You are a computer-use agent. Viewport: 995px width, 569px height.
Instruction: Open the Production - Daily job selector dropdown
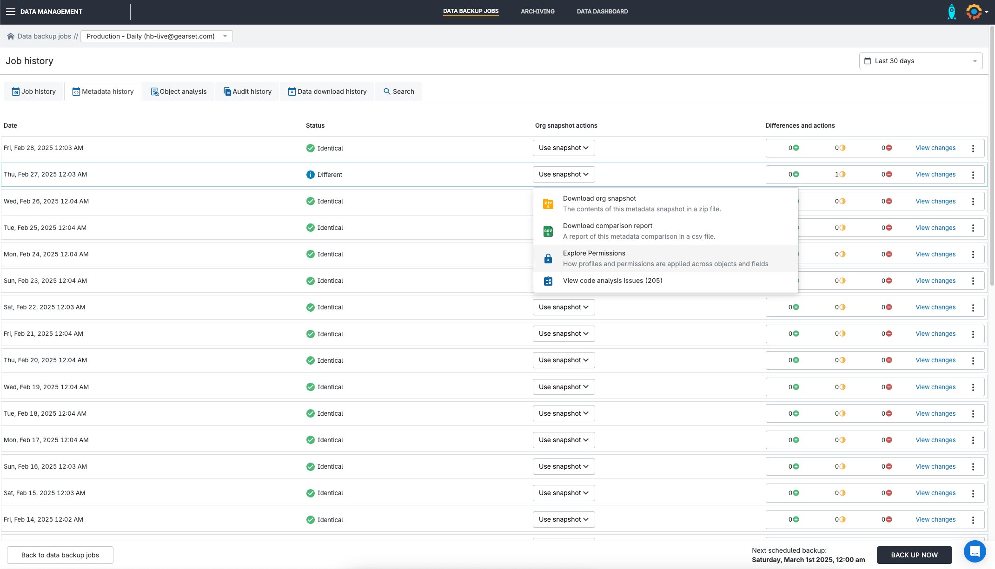click(x=156, y=36)
